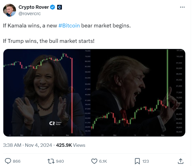Click the 940 reposts count

tap(60, 161)
